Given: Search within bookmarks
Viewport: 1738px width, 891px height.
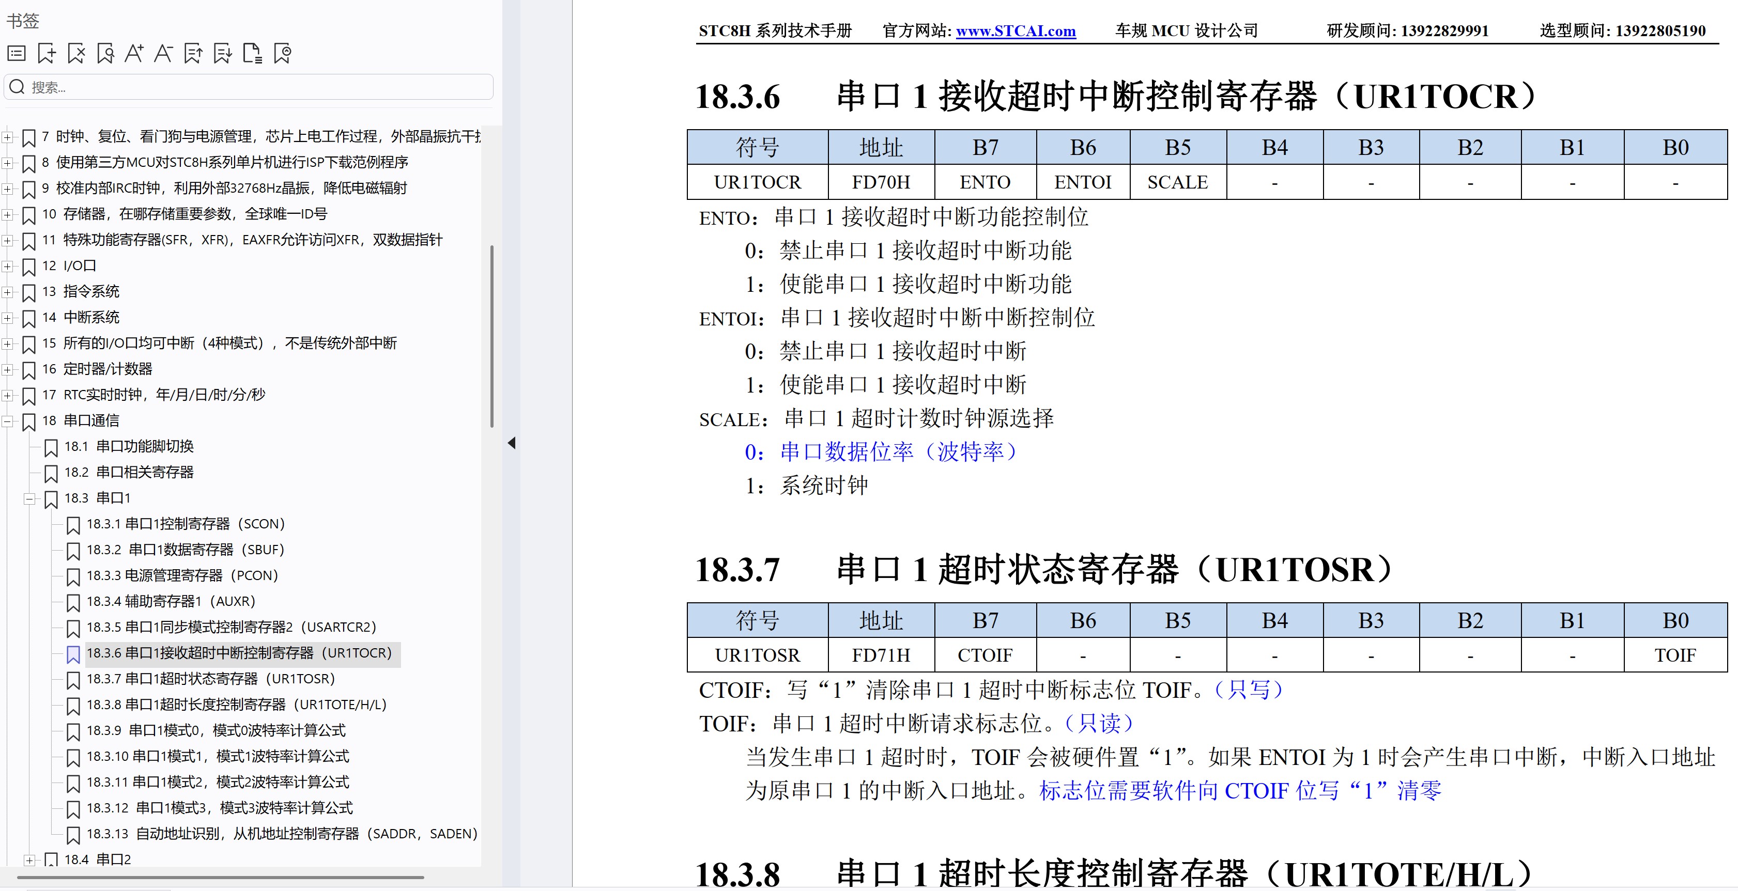Looking at the screenshot, I should tap(105, 53).
